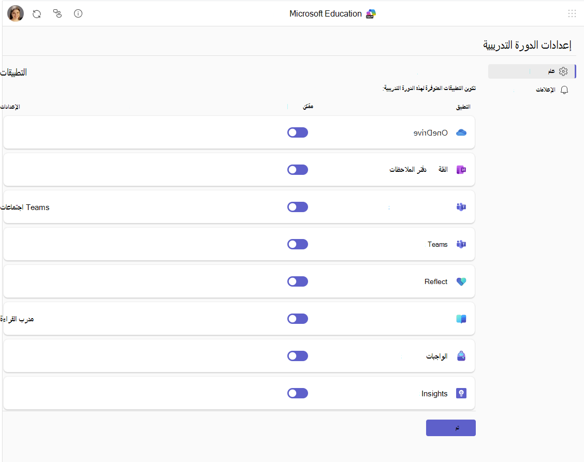The height and width of the screenshot is (462, 584).
Task: Click the اجتماعات Teams label
Action: [25, 207]
